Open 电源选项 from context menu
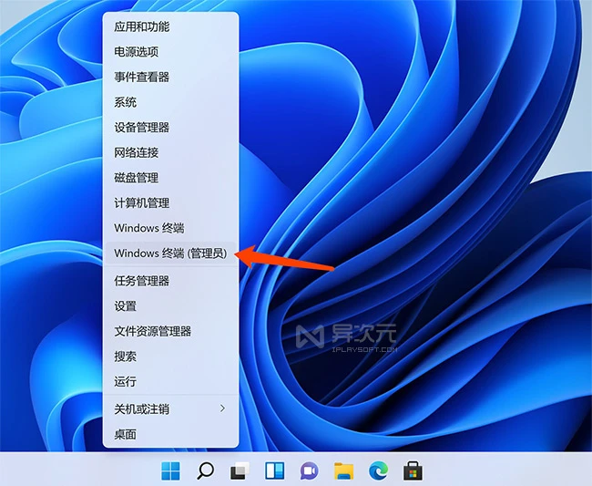 click(170, 52)
